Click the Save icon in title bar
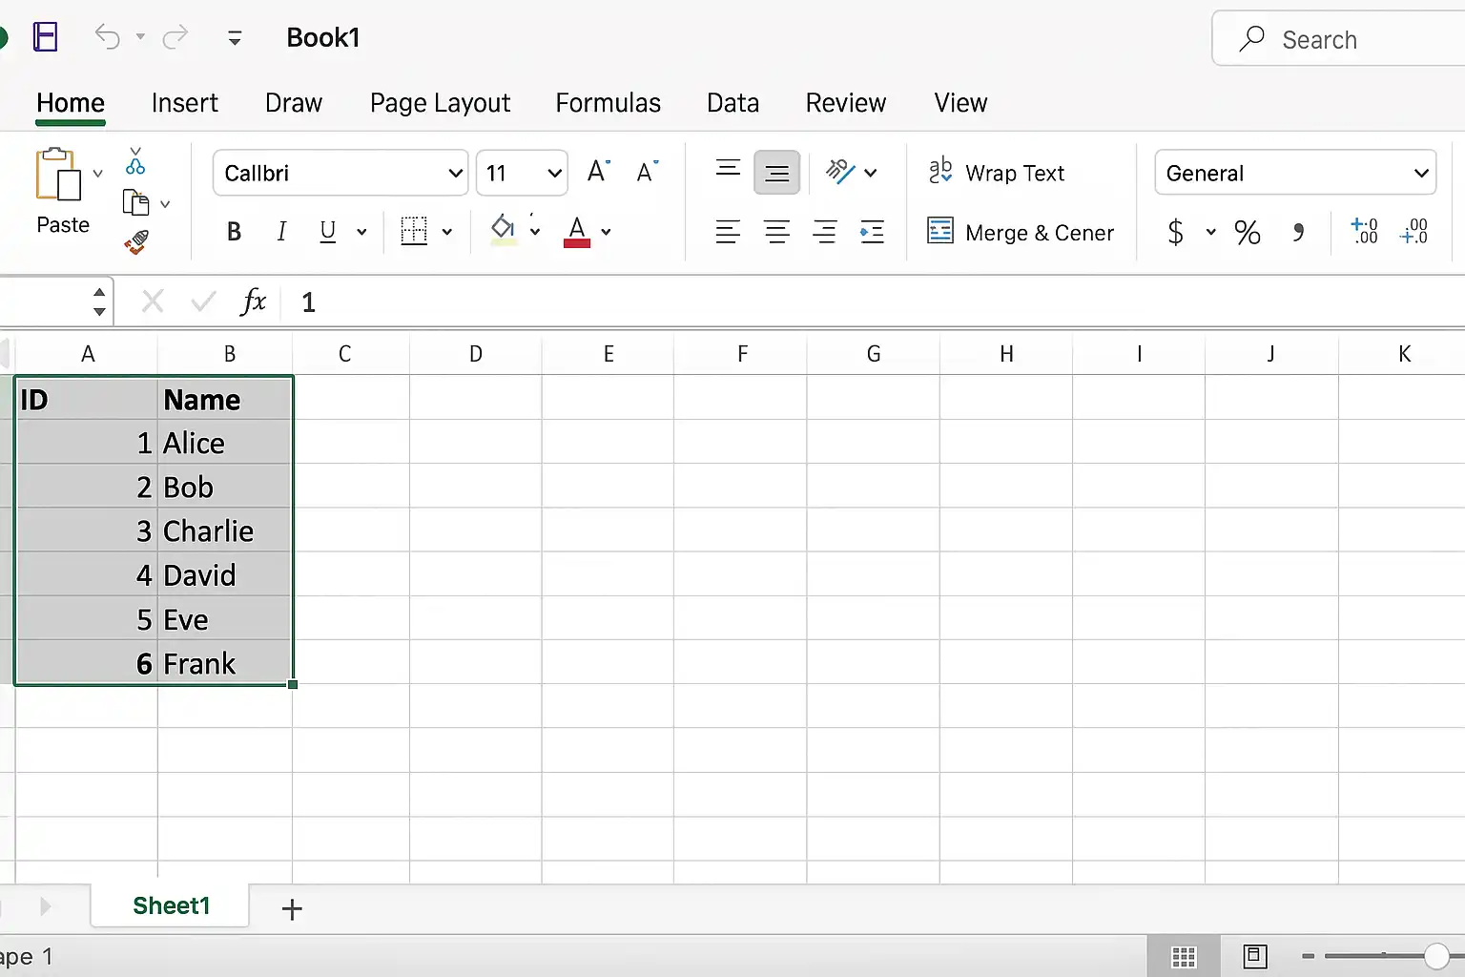Screen dimensions: 1465x977 pos(45,37)
